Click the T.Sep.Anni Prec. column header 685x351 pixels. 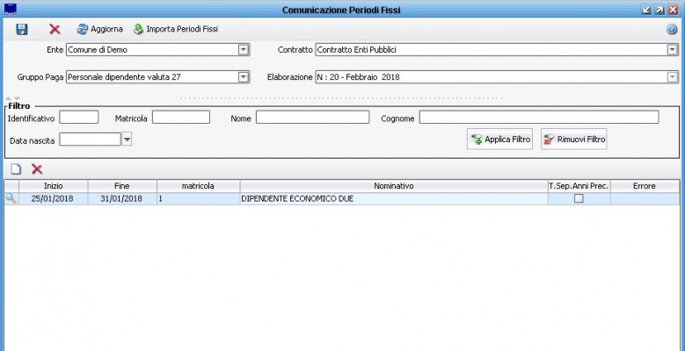579,186
